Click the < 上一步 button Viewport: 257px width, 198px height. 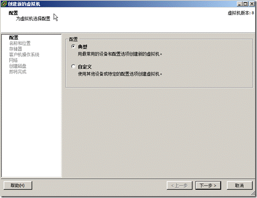[179, 186]
